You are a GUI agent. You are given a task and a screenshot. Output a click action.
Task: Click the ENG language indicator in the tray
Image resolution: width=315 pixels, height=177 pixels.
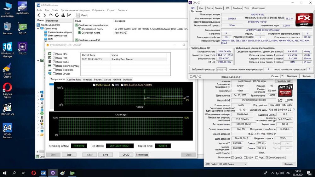288,173
